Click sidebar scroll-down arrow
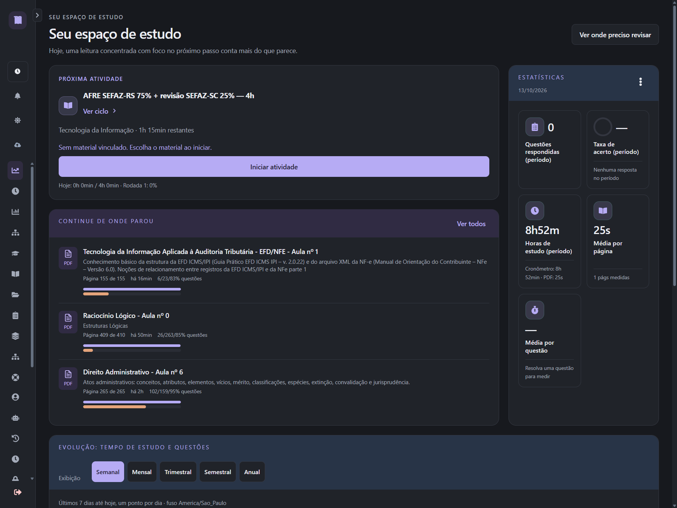The width and height of the screenshot is (677, 508). click(x=32, y=479)
